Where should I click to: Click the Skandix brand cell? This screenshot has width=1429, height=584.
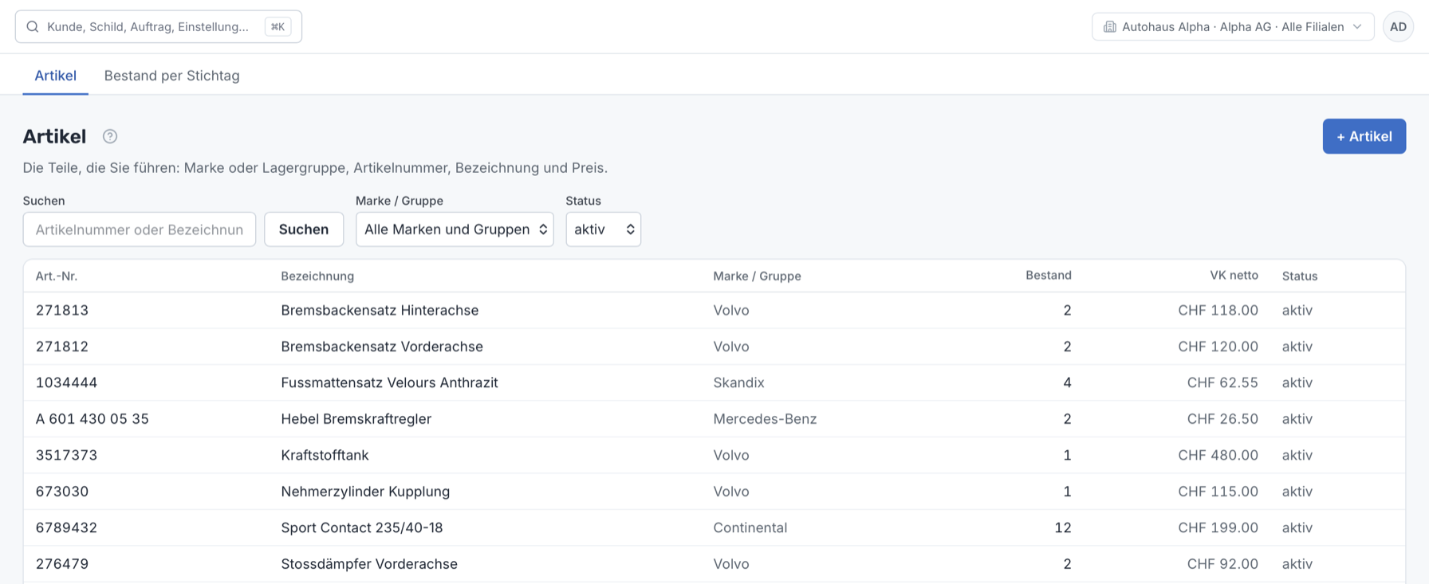(x=738, y=382)
